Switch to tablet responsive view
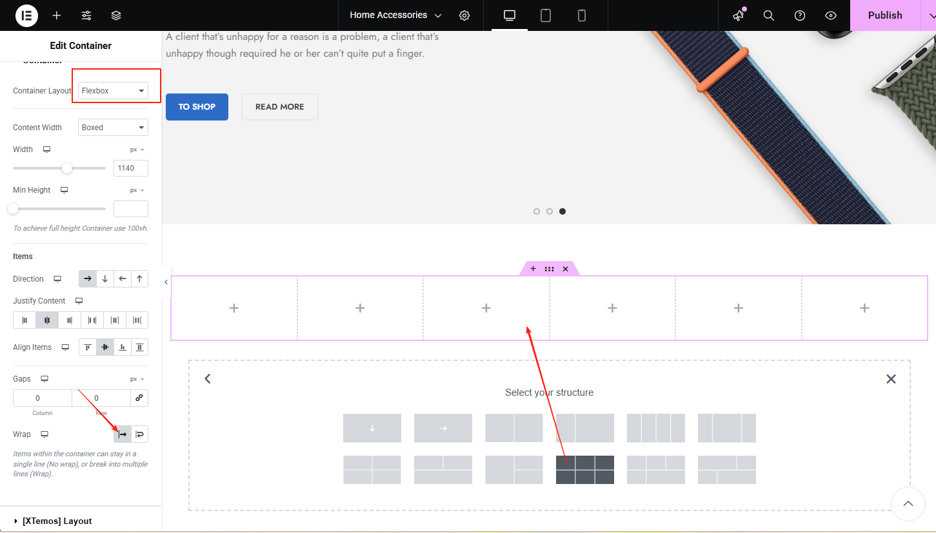936x533 pixels. 546,15
